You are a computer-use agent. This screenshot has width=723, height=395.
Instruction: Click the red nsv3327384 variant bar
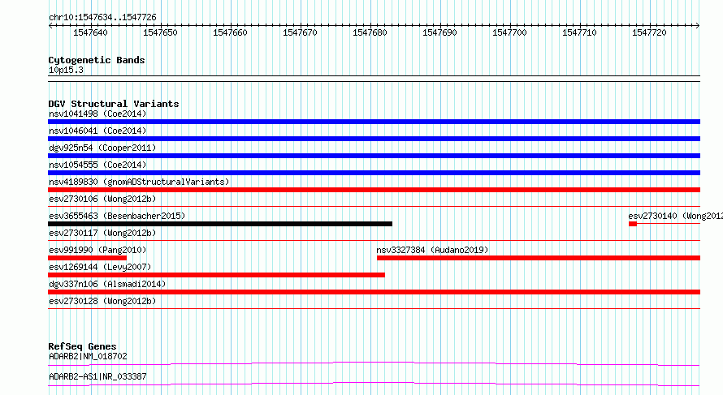(539, 258)
